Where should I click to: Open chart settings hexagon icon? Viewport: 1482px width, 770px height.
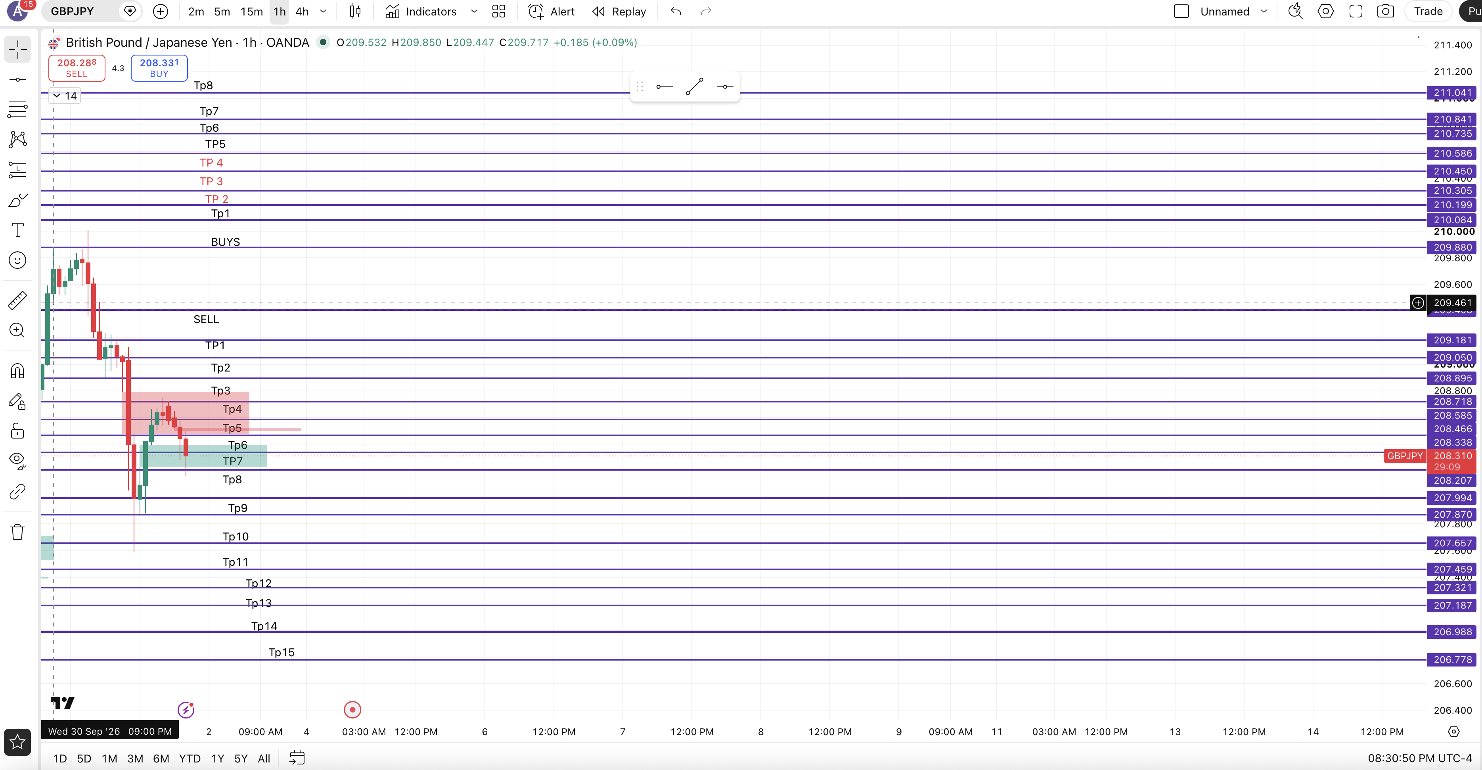[x=1325, y=11]
